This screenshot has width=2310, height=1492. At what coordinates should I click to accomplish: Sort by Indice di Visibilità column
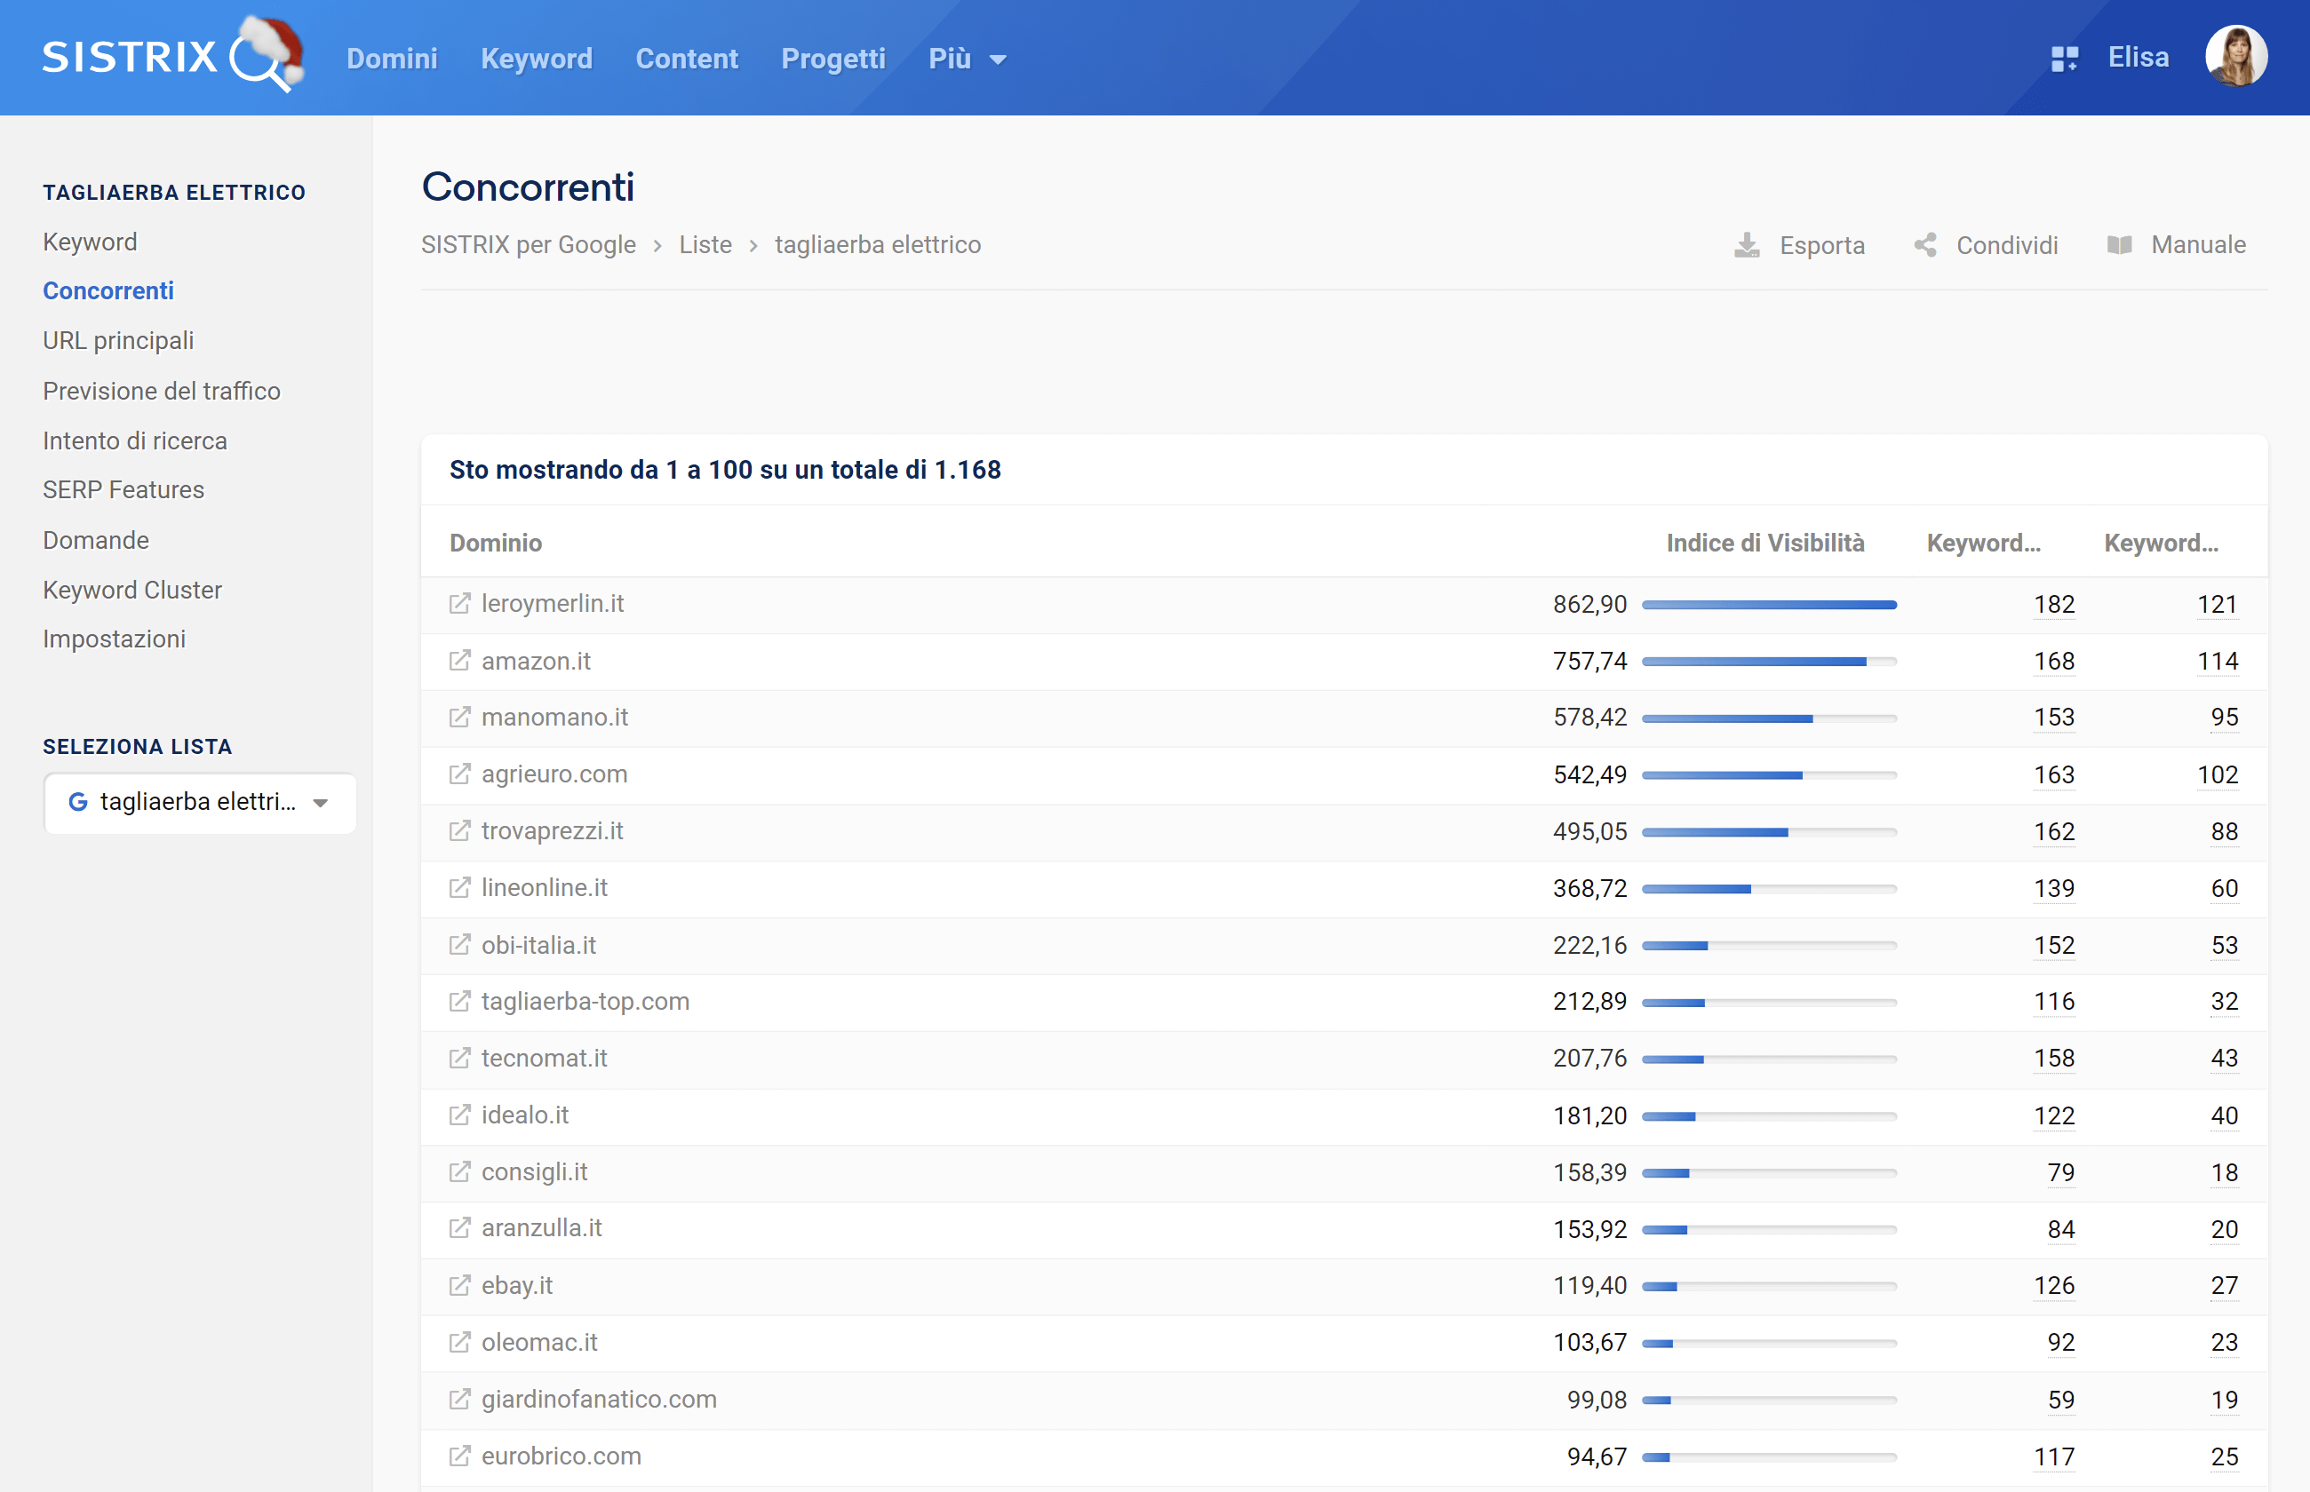[x=1765, y=543]
